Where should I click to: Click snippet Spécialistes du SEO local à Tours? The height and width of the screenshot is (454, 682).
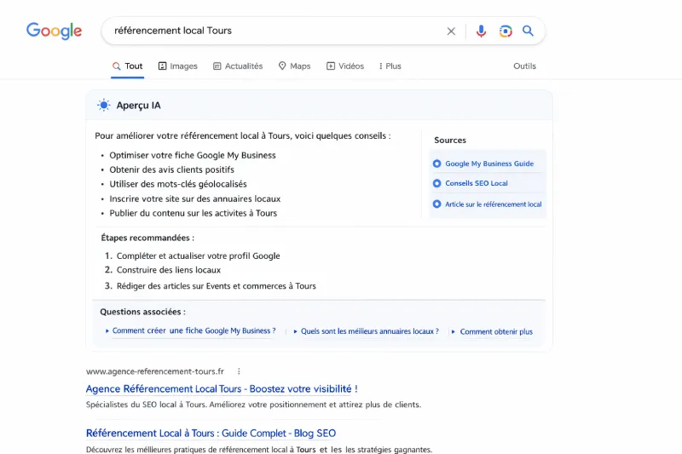coord(253,405)
